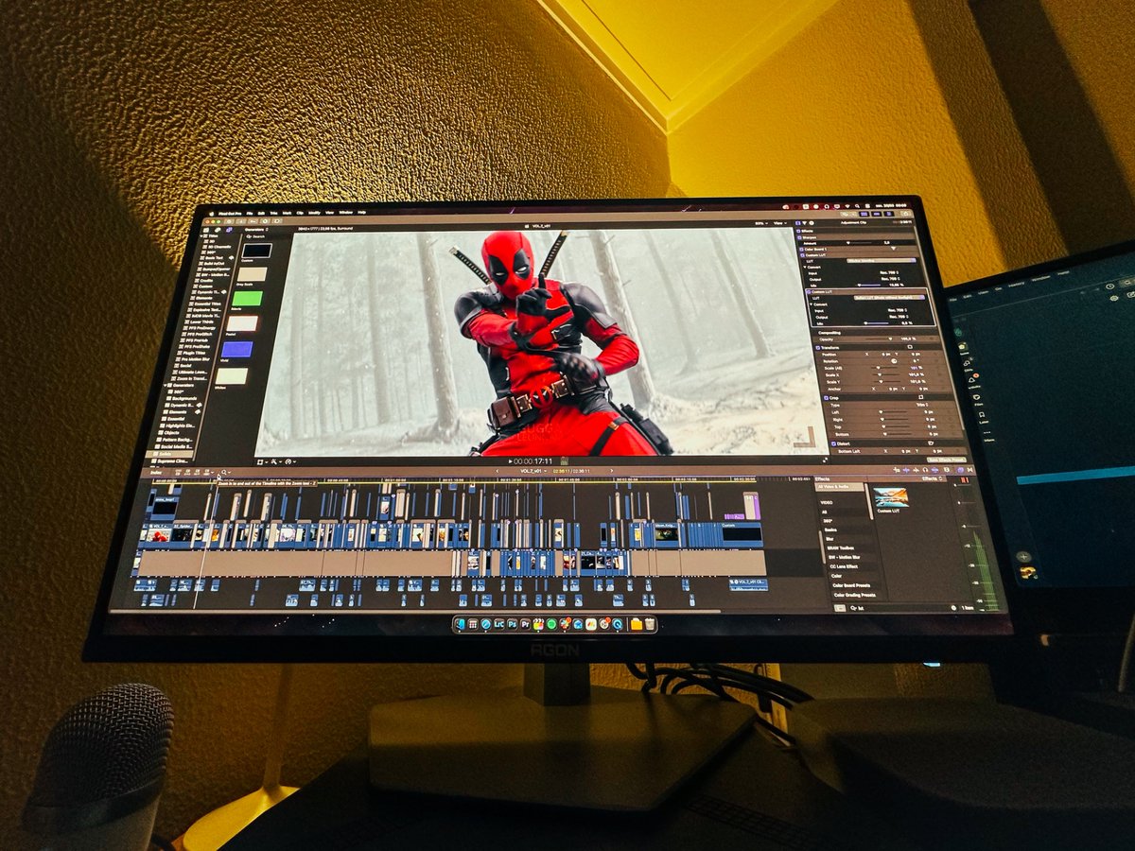The image size is (1135, 851).
Task: Open the Final Cut Pro menu
Action: pos(230,214)
